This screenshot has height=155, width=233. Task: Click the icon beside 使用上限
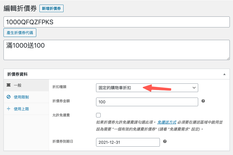pyautogui.click(x=8, y=109)
